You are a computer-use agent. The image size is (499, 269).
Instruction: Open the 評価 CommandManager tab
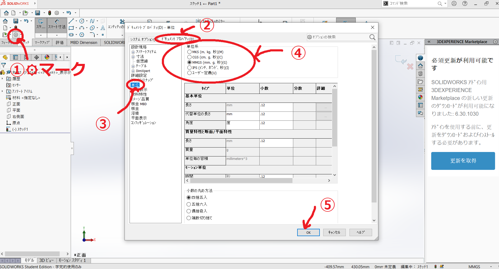60,42
